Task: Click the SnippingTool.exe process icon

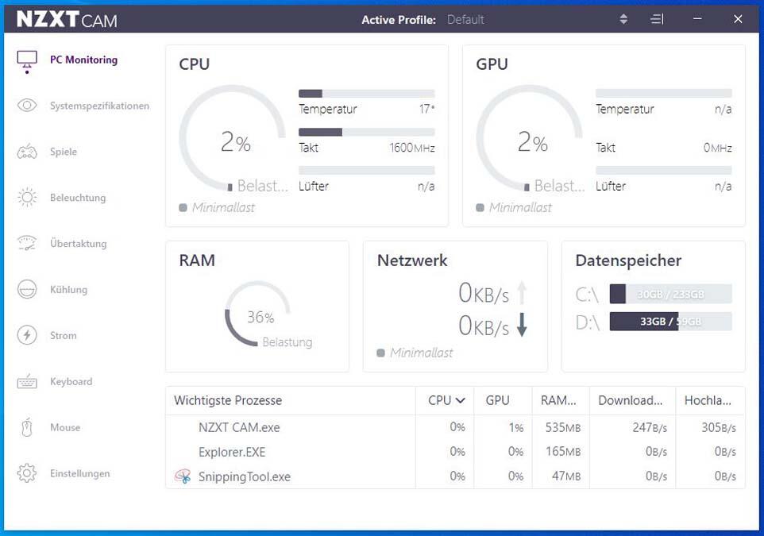Action: (x=183, y=476)
